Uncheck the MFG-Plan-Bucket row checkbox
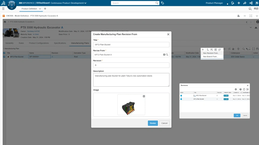This screenshot has width=259, height=145. tap(4, 57)
